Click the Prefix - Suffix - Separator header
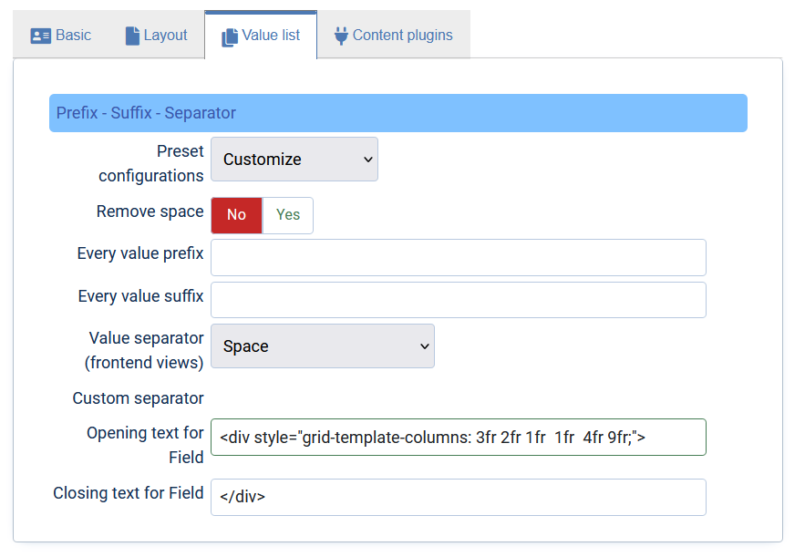Viewport: 805px width, 557px height. pos(397,113)
